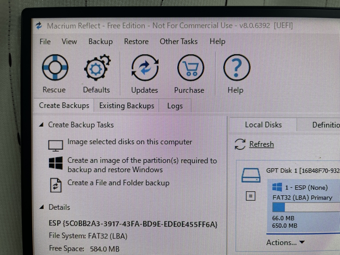Screen dimensions: 340x255
Task: Open the Rescue media tool
Action: pos(55,68)
